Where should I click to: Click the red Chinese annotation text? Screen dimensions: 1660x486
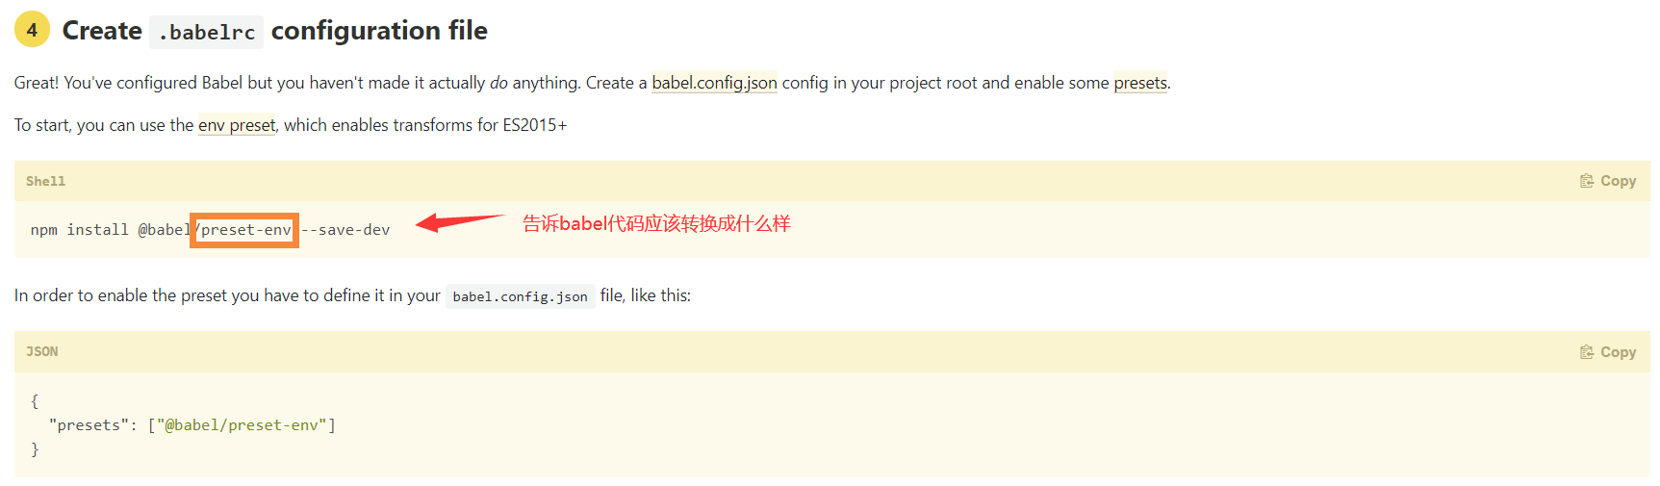pyautogui.click(x=656, y=224)
